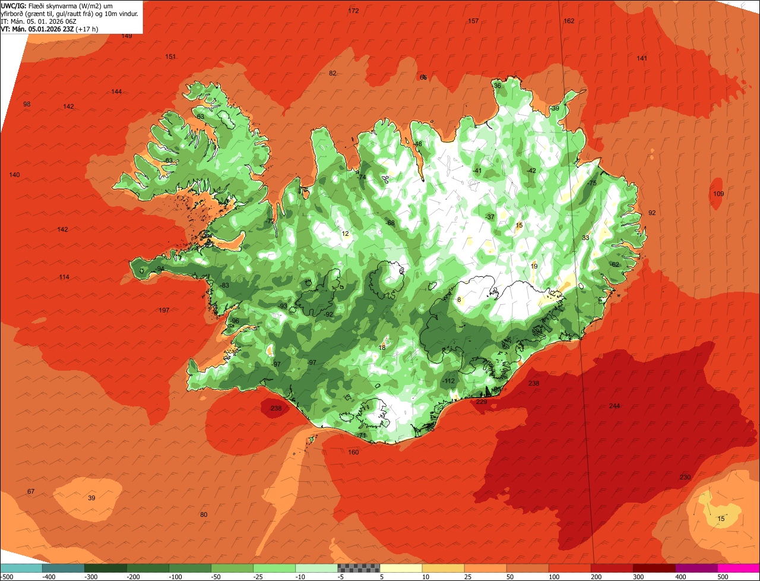
Task: Click the map value 67
Action: click(31, 491)
